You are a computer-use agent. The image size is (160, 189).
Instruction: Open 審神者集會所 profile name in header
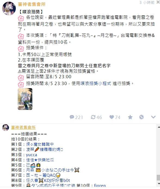(32, 4)
